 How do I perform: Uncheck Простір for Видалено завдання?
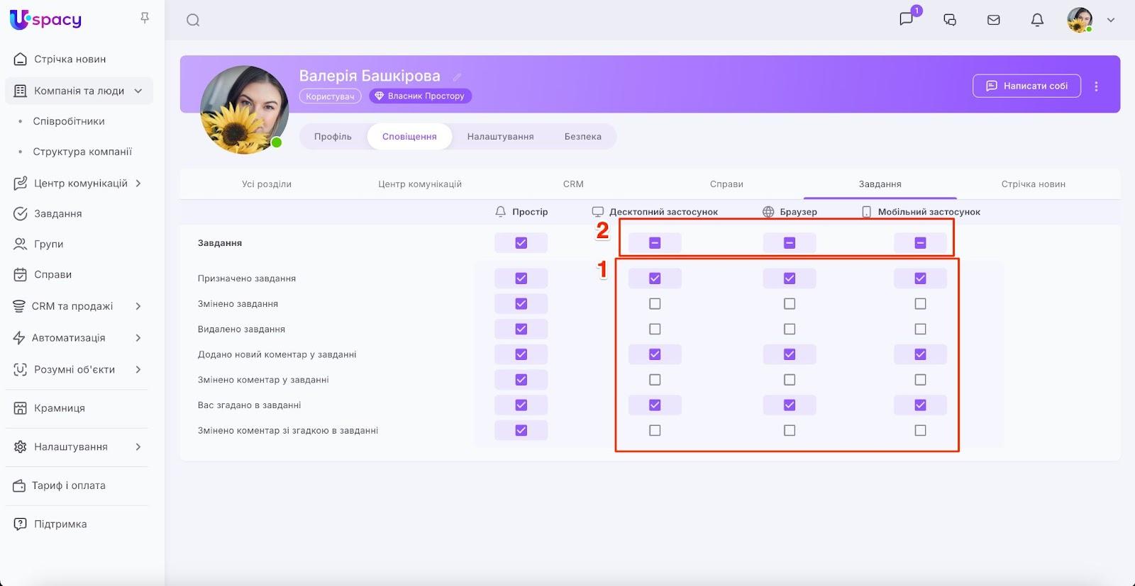521,329
